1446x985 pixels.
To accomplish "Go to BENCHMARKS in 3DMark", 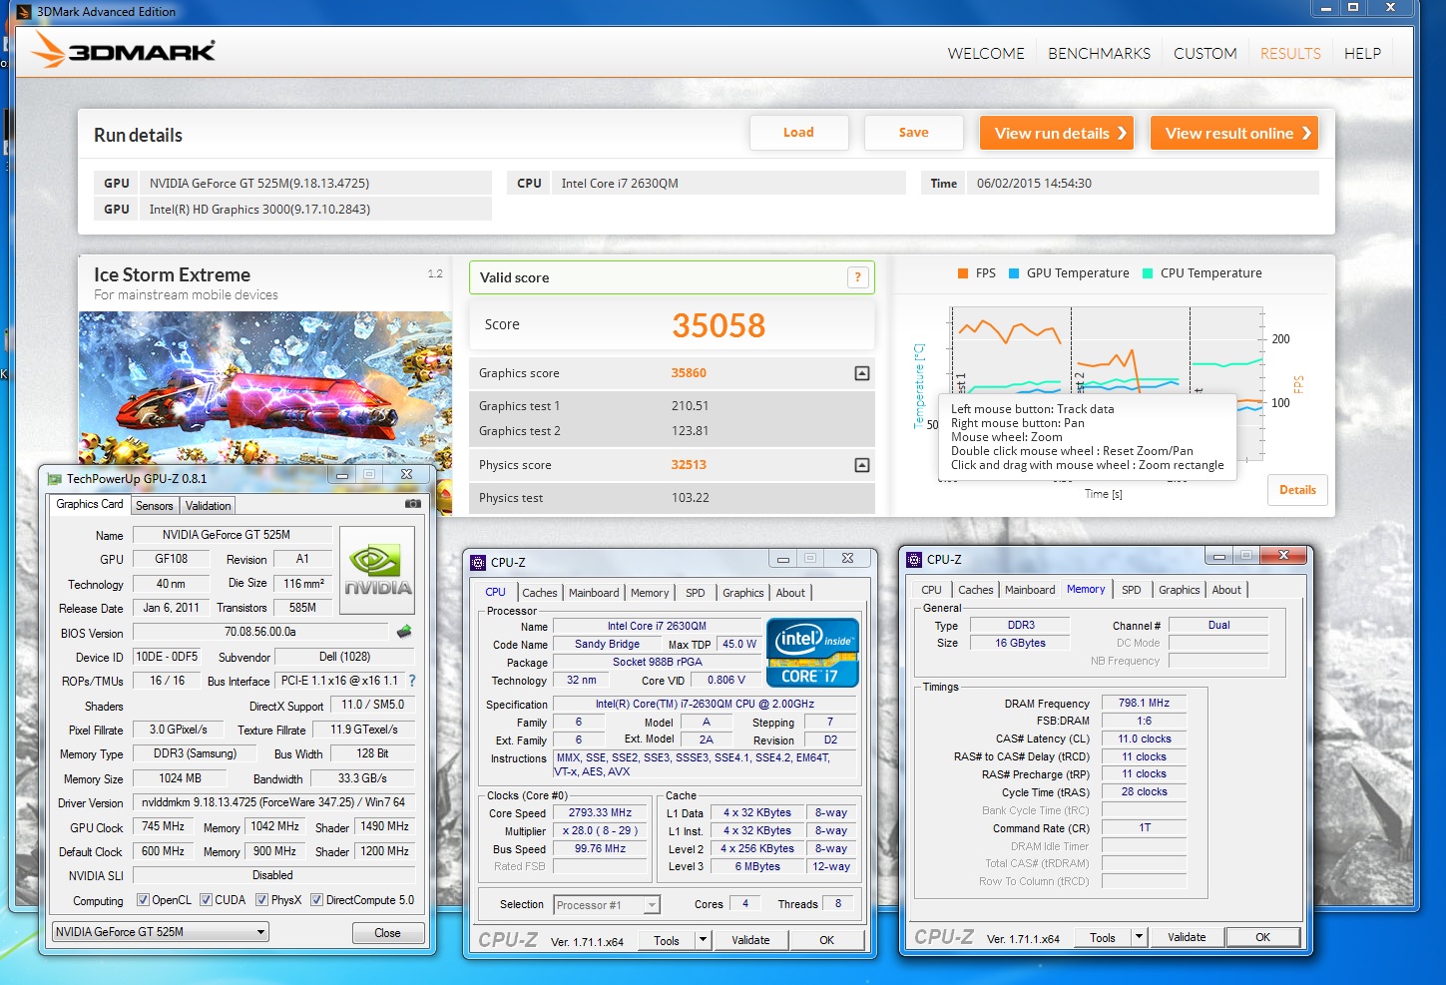I will point(1099,54).
